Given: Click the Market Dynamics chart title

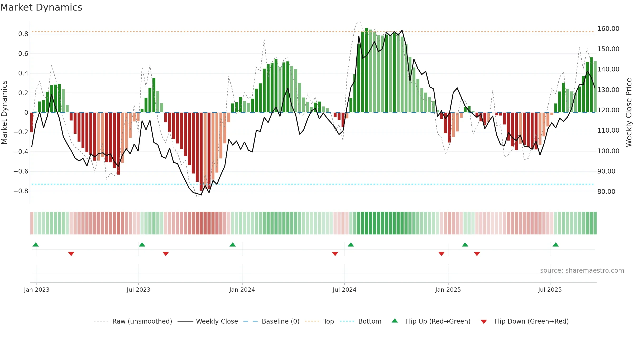Looking at the screenshot, I should click(41, 7).
